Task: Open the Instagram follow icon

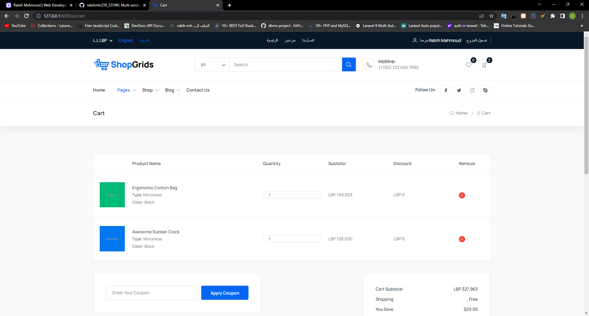Action: pyautogui.click(x=472, y=90)
